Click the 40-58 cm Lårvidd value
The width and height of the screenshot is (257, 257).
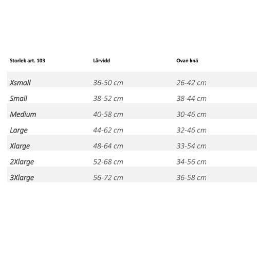pos(108,114)
